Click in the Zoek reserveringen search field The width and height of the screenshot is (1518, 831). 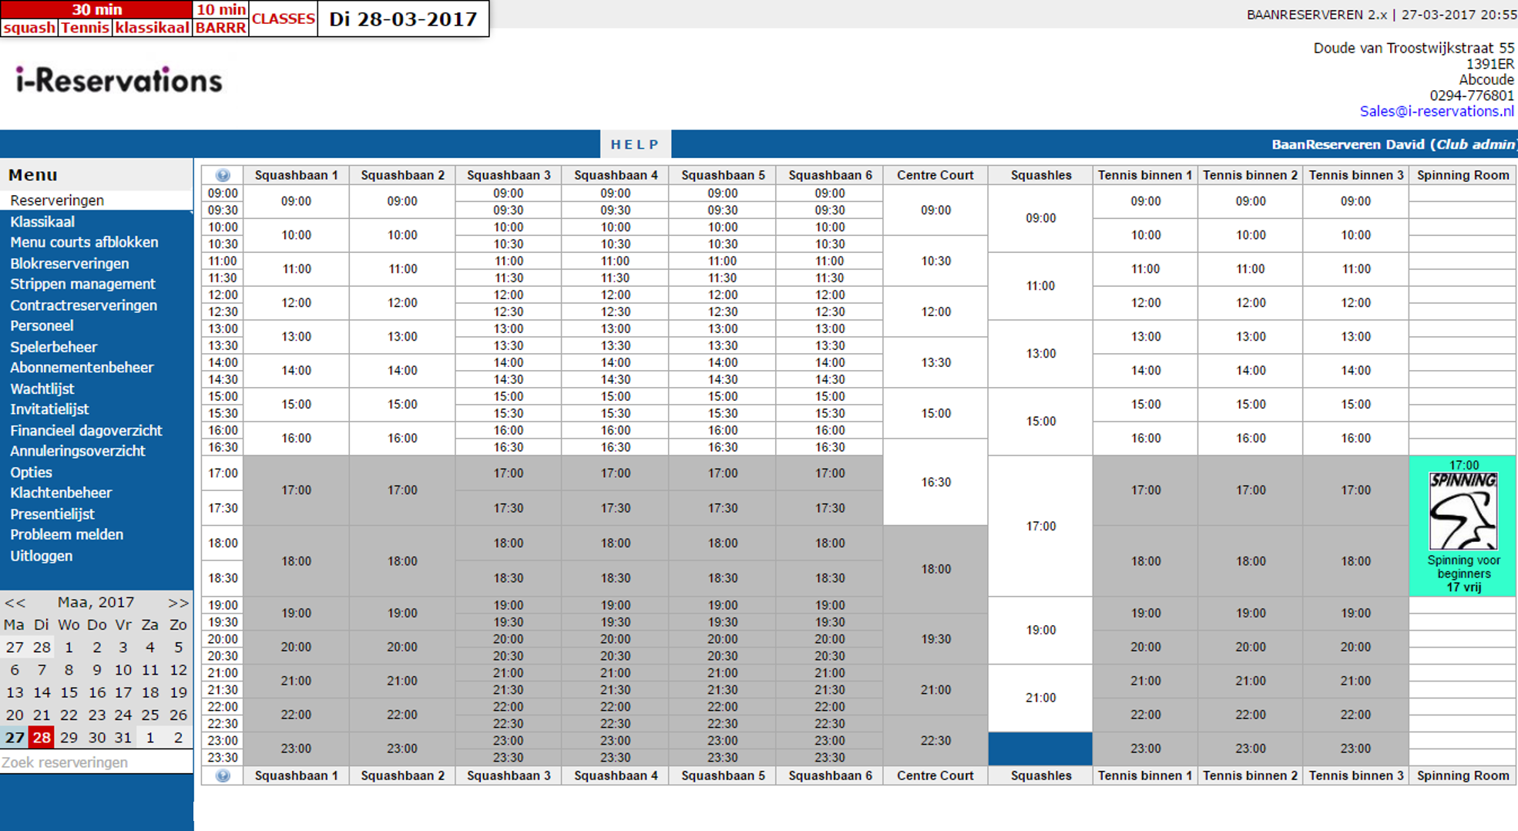(96, 762)
